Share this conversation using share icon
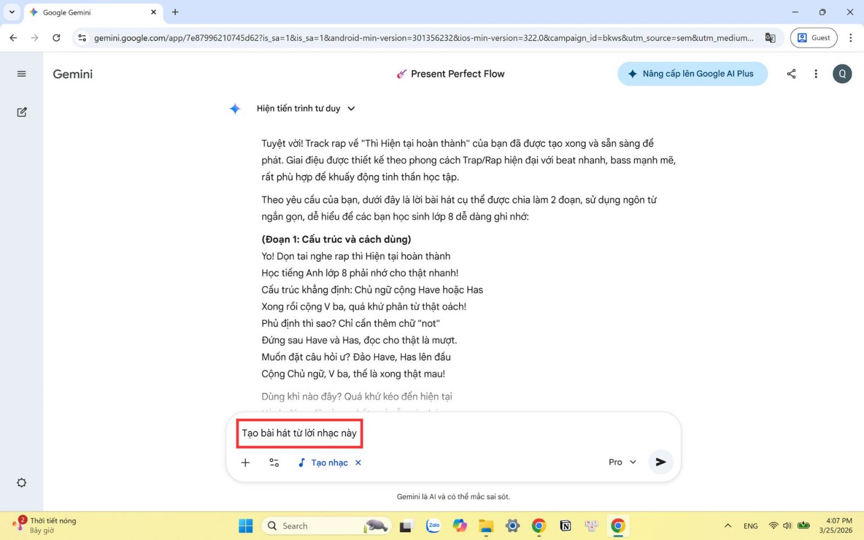 pyautogui.click(x=791, y=74)
